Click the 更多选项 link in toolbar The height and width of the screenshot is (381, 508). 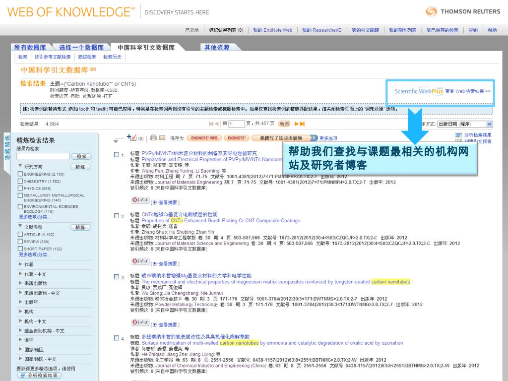pyautogui.click(x=328, y=138)
